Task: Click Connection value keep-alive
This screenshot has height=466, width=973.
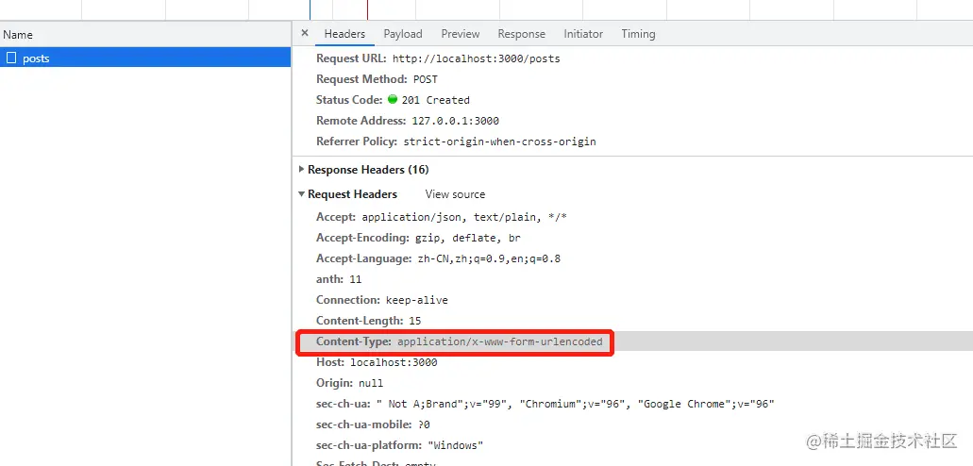Action: (417, 300)
